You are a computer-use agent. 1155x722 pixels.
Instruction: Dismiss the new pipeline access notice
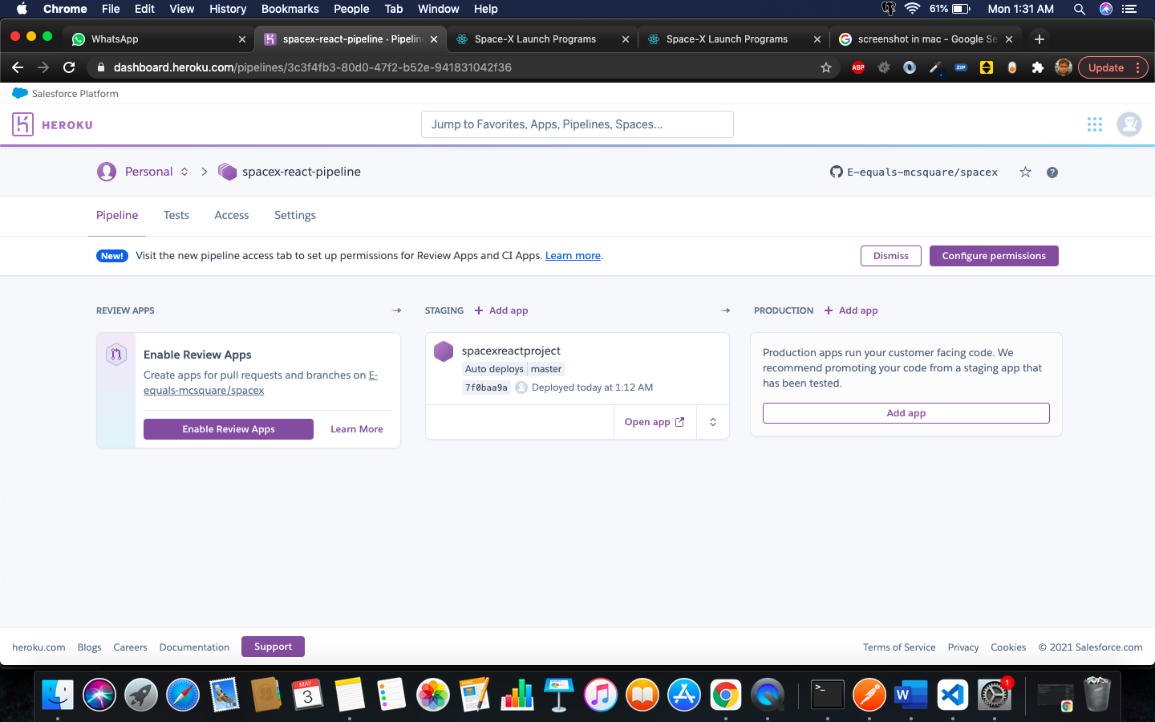(x=891, y=256)
